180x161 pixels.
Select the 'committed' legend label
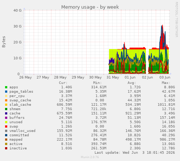coord(19,135)
